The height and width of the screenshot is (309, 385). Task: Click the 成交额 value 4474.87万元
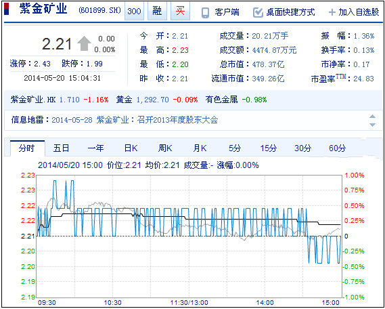point(274,50)
